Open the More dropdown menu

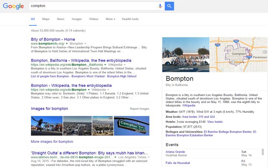pos(111,19)
